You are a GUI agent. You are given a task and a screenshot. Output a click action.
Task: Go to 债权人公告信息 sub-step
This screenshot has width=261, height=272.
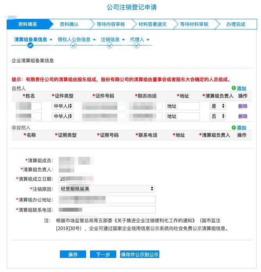point(74,40)
